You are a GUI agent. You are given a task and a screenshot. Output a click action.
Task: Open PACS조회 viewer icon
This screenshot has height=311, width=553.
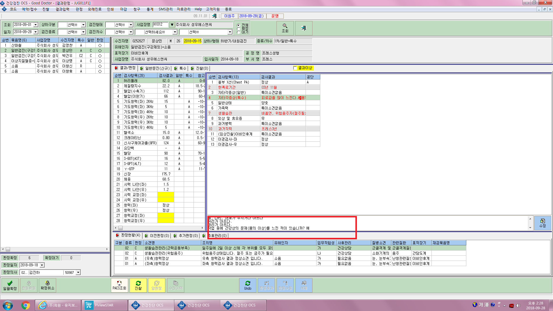point(119,285)
